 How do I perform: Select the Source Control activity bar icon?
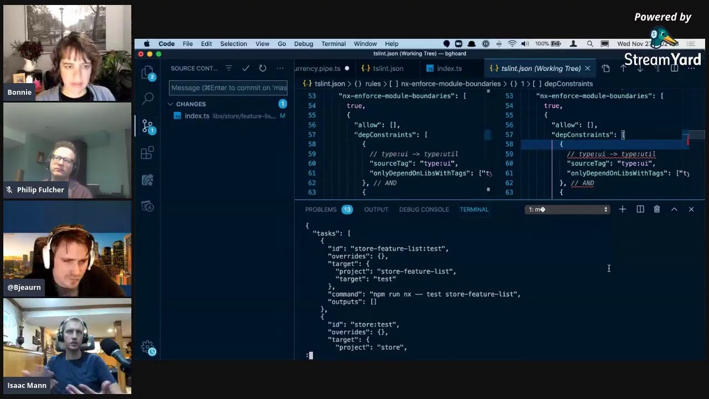click(x=148, y=126)
